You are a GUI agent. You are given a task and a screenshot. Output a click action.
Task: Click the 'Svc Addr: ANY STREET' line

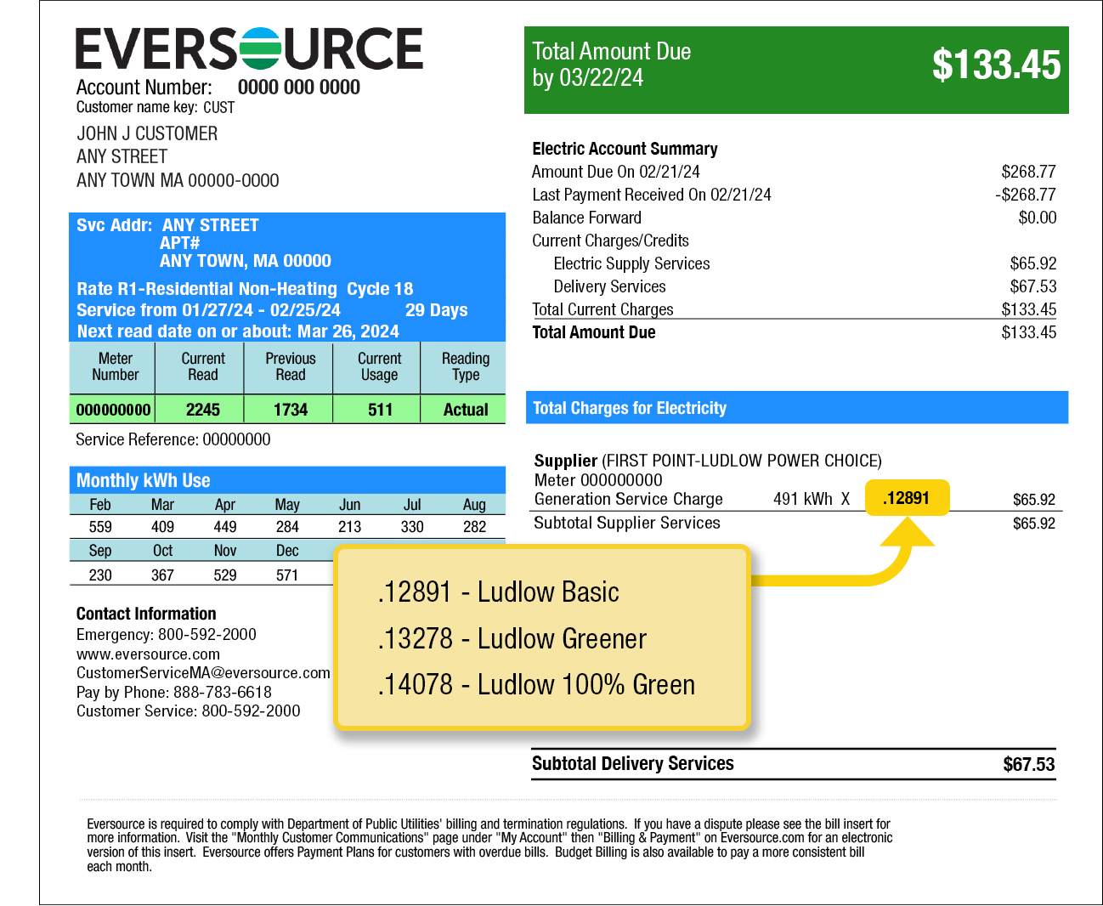point(167,225)
